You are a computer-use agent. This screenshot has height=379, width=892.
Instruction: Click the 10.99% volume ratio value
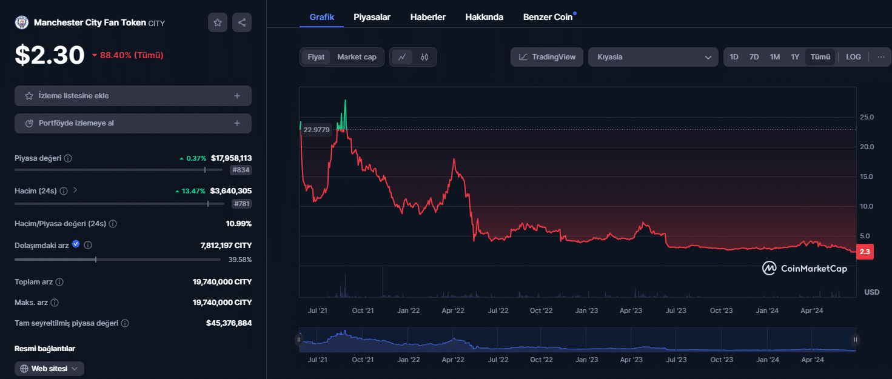pos(239,224)
